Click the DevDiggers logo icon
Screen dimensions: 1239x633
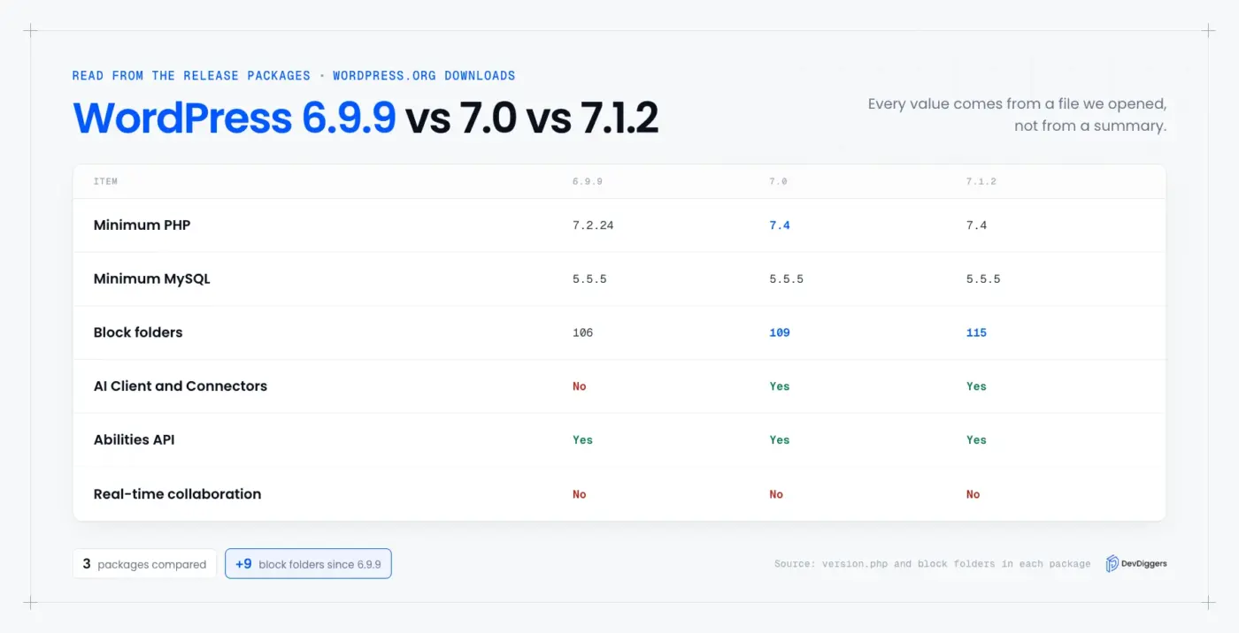(x=1112, y=564)
